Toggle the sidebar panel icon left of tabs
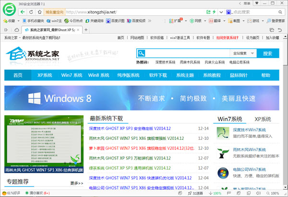 point(6,30)
